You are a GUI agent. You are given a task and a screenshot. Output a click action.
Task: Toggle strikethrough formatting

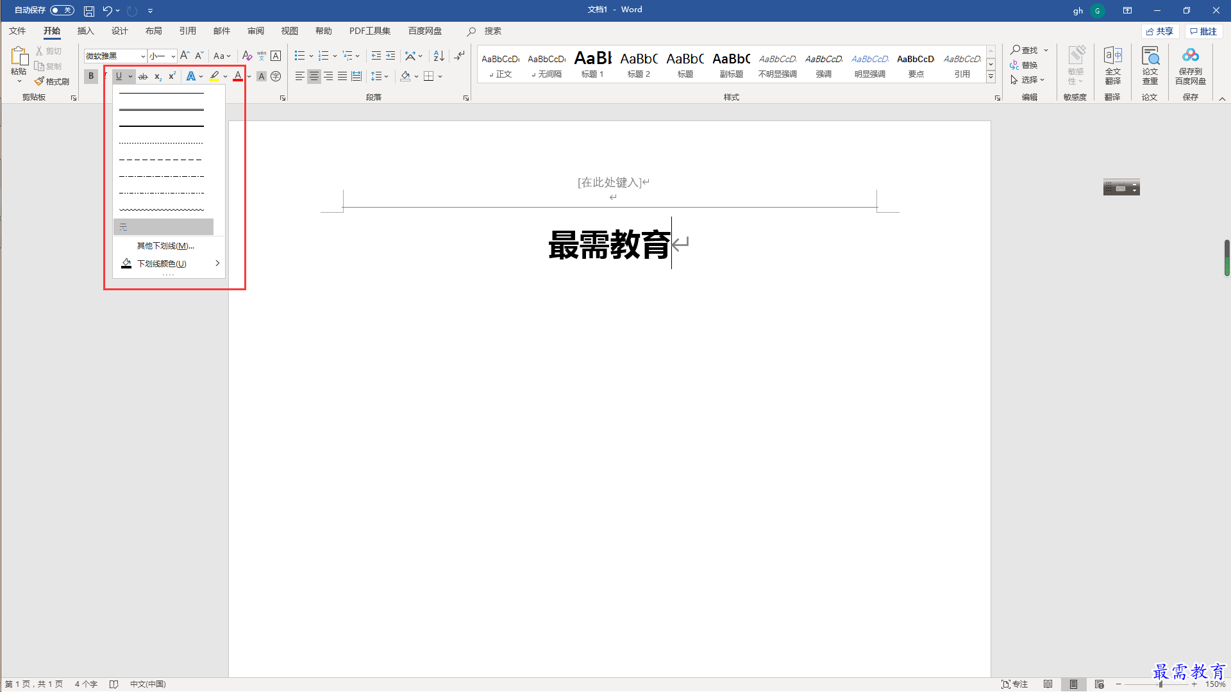[x=143, y=76]
